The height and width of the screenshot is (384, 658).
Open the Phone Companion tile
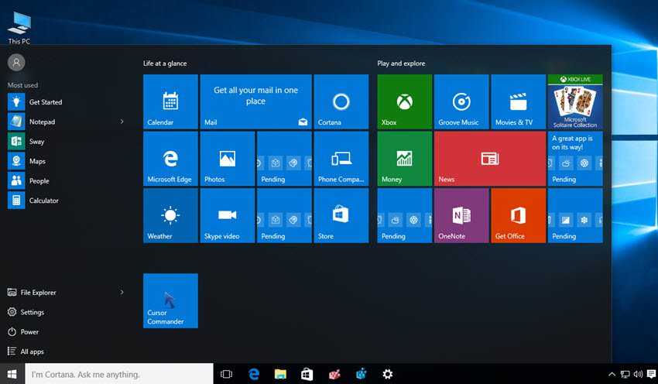coord(341,159)
